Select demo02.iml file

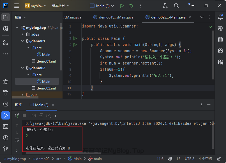click(x=44, y=88)
